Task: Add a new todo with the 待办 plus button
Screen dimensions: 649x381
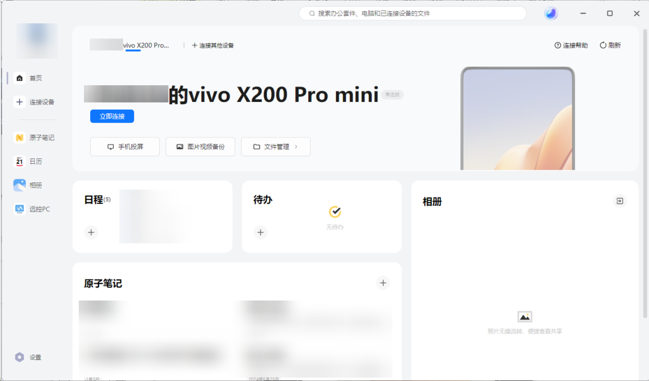Action: click(x=260, y=232)
